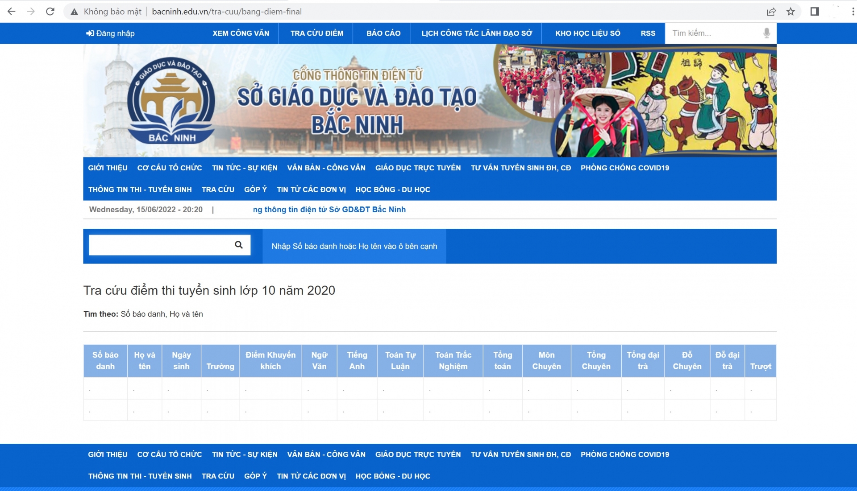Click inside the exam score search box
The width and height of the screenshot is (857, 491).
tap(161, 245)
